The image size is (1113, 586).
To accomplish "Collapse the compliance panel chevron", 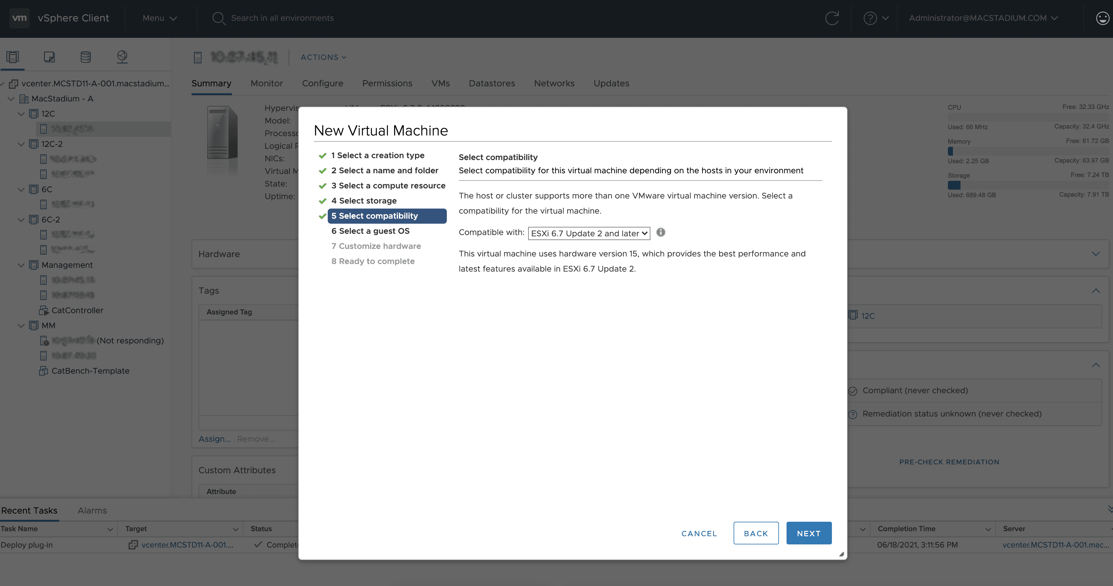I will [x=1096, y=365].
